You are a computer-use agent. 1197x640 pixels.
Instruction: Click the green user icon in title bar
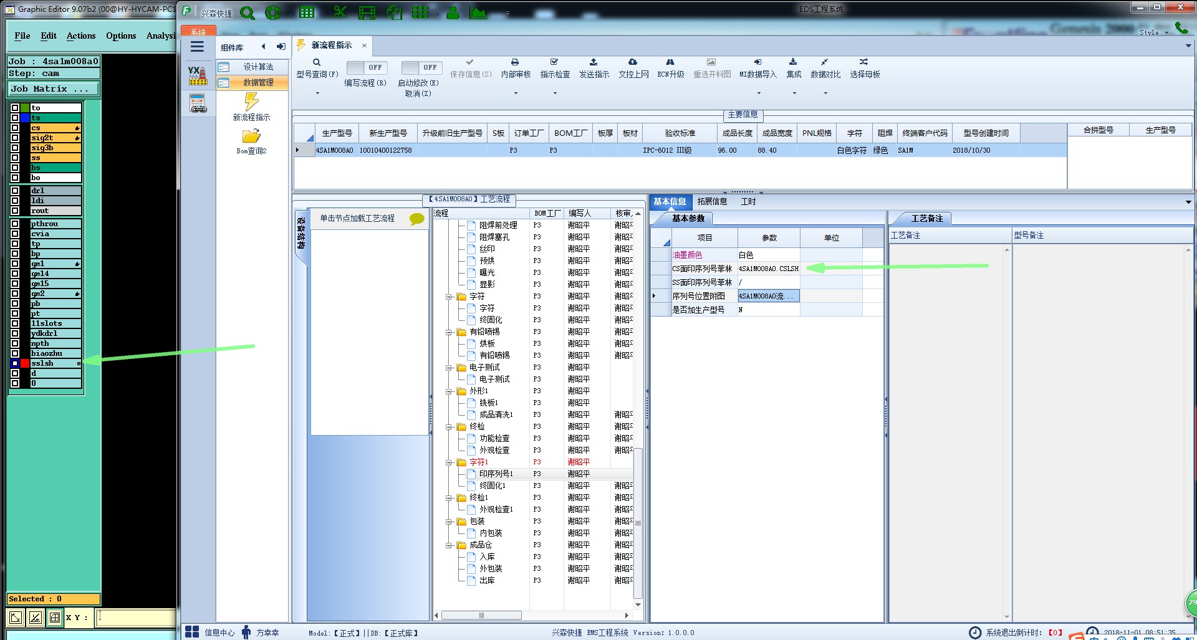coord(453,12)
